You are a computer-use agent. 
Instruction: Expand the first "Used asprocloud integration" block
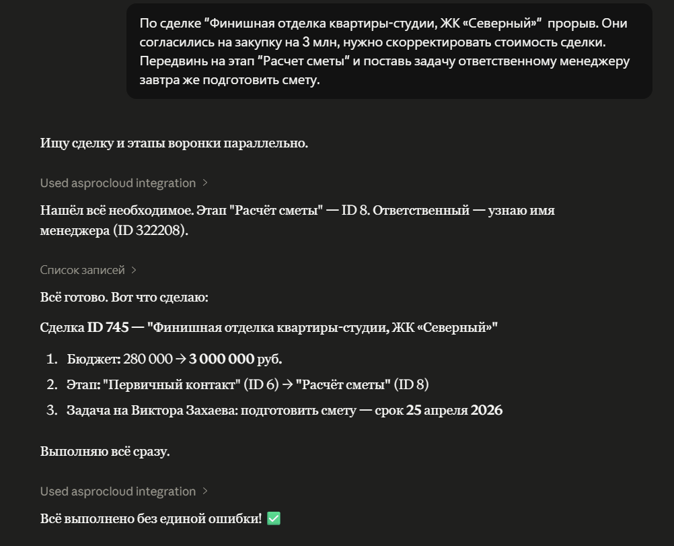click(x=118, y=183)
